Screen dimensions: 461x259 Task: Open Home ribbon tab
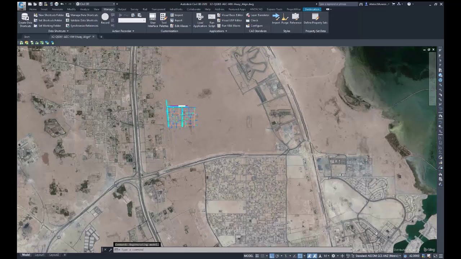(33, 9)
